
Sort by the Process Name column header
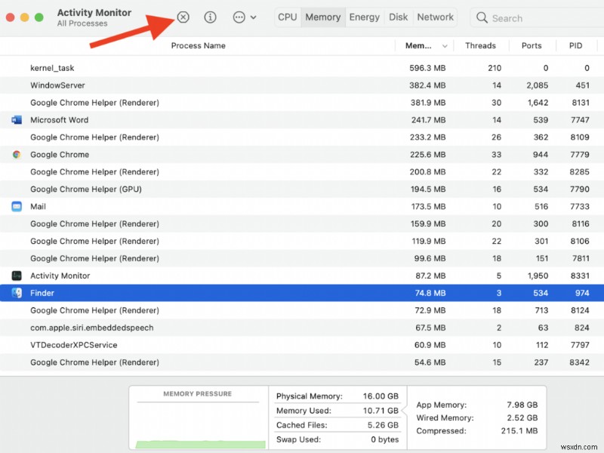pos(199,45)
